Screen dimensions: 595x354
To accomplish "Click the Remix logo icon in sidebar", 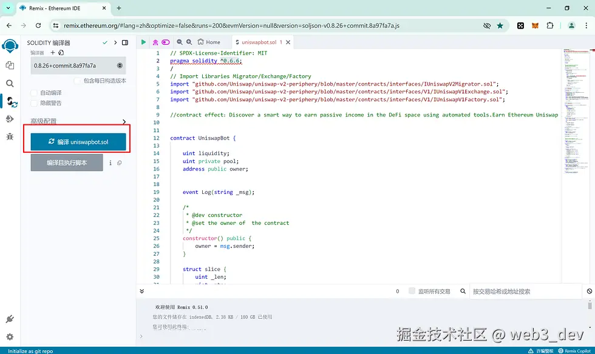I will coord(10,46).
